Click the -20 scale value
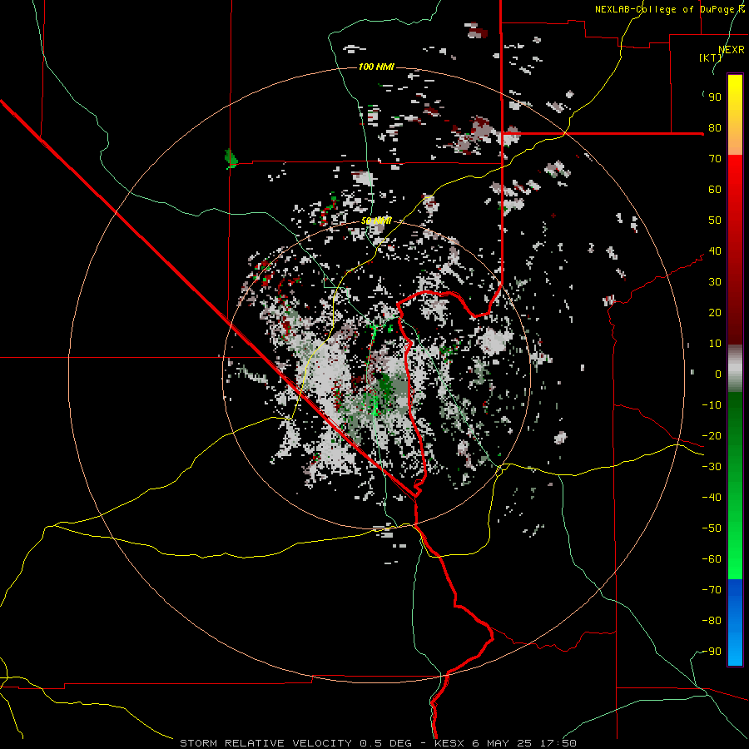The width and height of the screenshot is (749, 749). click(x=712, y=435)
